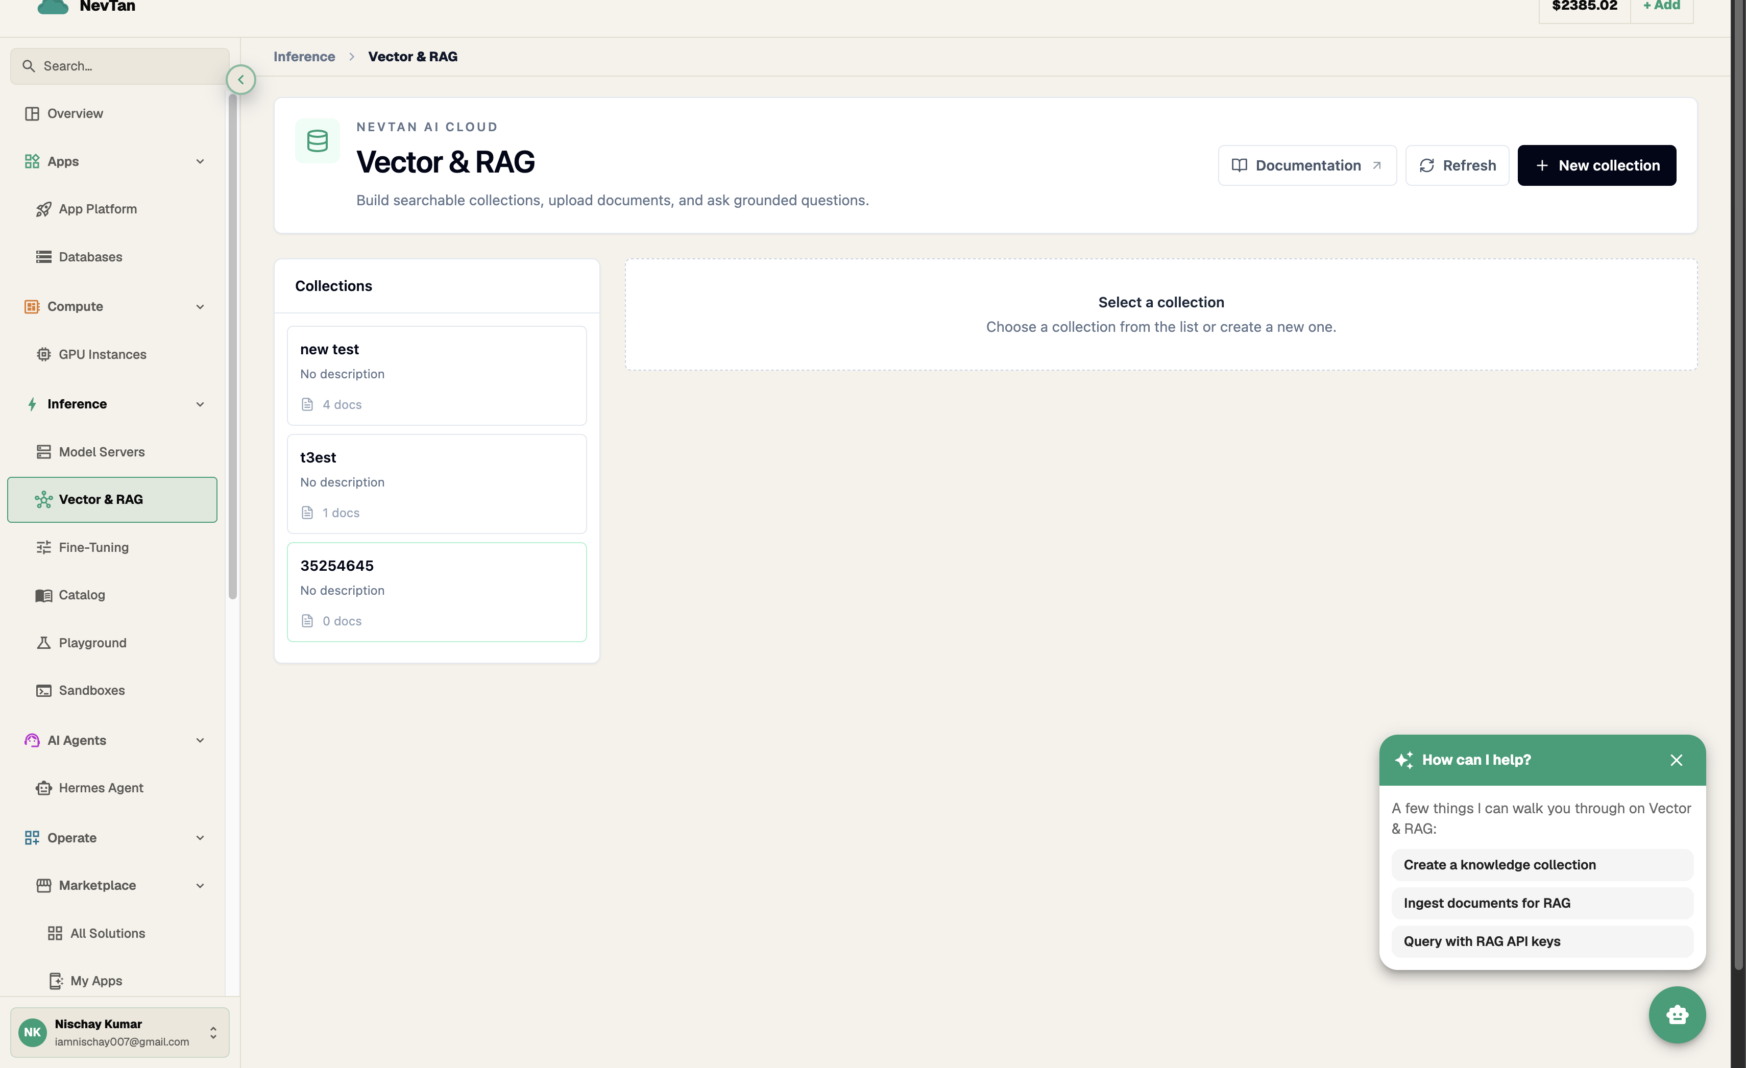This screenshot has width=1746, height=1068.
Task: Click the Inference breadcrumb link
Action: [x=304, y=57]
